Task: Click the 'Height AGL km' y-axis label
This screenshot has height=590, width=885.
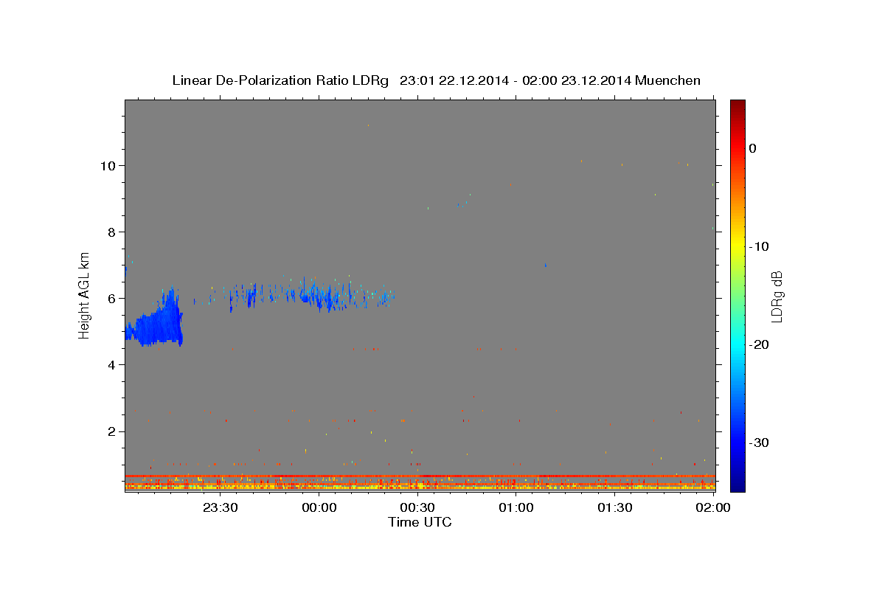Action: 84,295
